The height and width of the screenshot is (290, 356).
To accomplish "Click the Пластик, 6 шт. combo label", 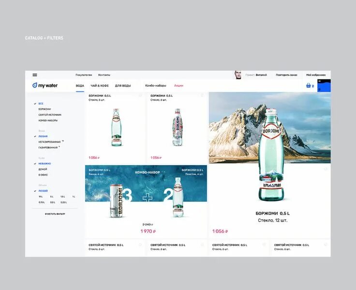I will pyautogui.click(x=194, y=174).
